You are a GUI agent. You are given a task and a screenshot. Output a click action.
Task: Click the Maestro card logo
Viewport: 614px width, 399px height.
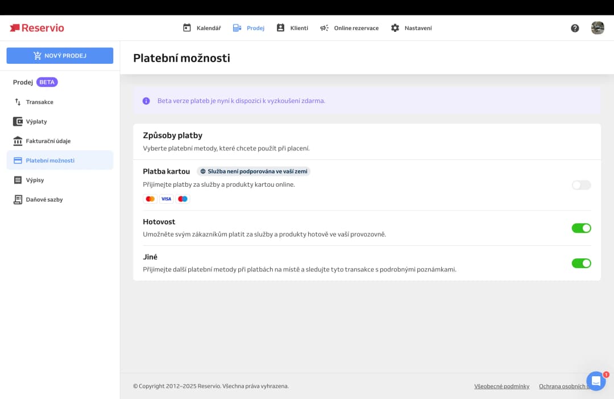(x=182, y=199)
